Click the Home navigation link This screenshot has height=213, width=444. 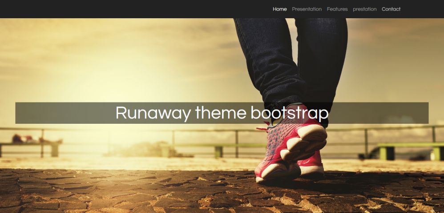[x=279, y=9]
